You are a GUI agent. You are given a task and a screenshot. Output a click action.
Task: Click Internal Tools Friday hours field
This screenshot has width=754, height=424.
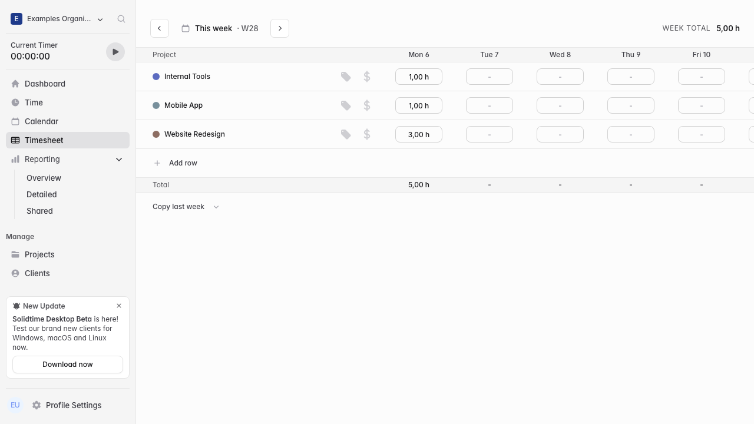point(702,77)
